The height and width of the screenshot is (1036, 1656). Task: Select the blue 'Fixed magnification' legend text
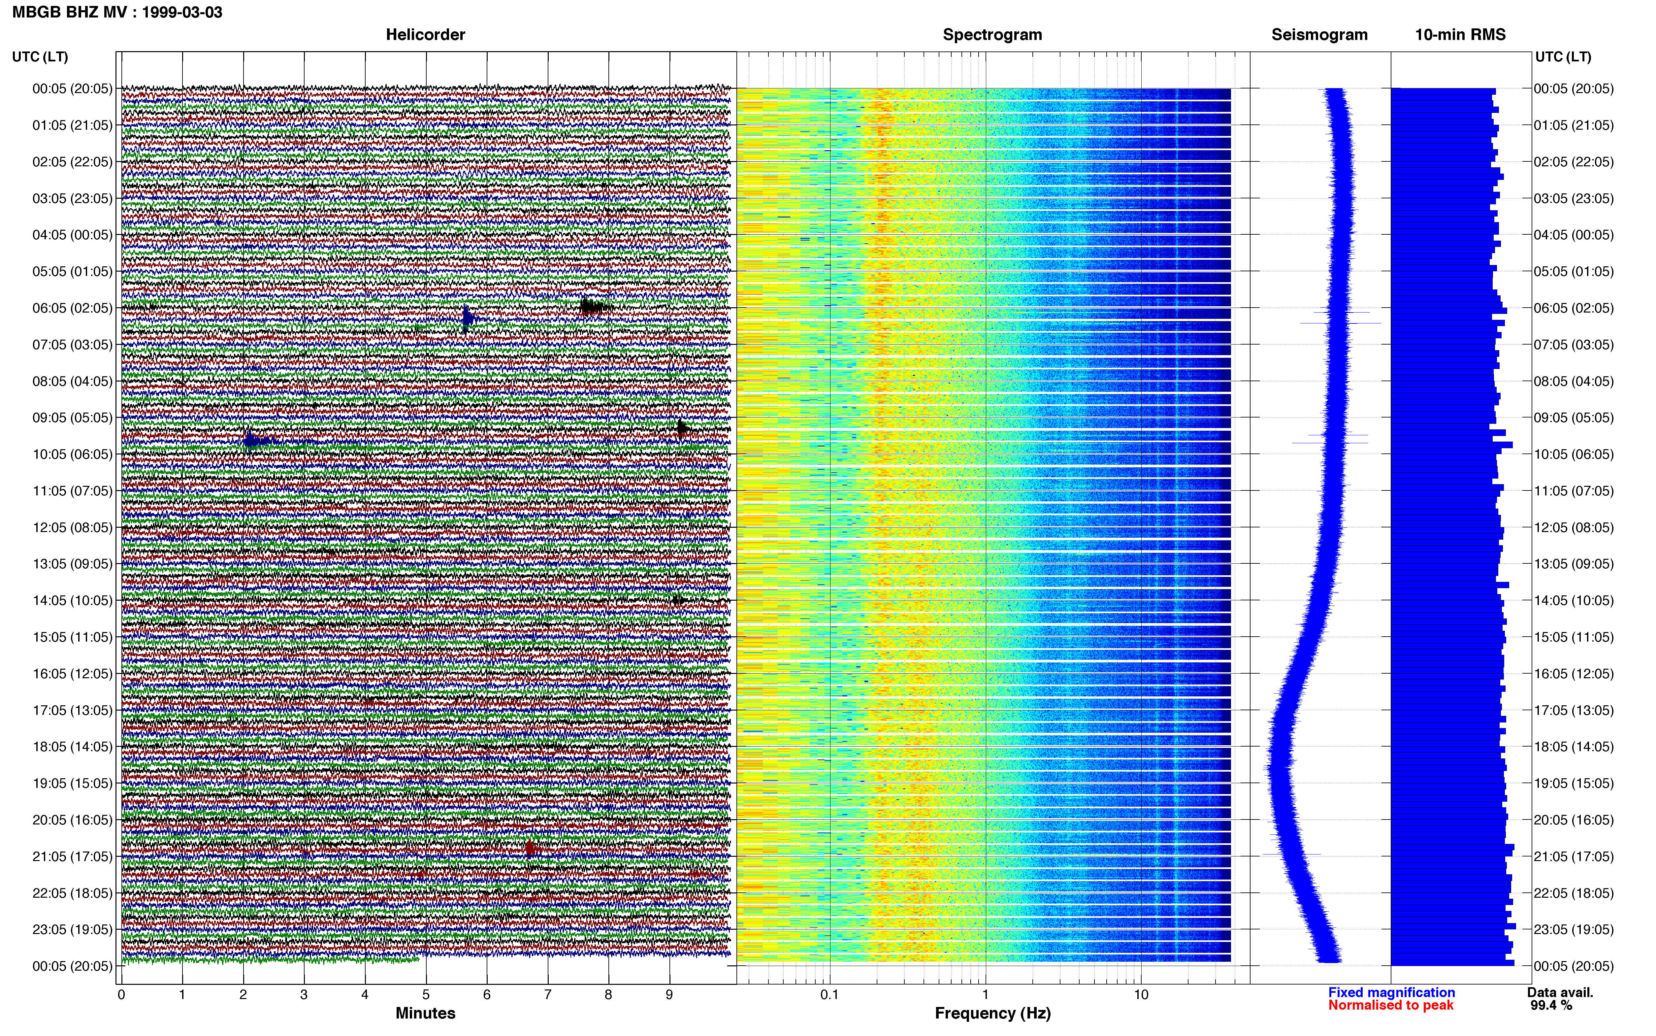pyautogui.click(x=1391, y=992)
